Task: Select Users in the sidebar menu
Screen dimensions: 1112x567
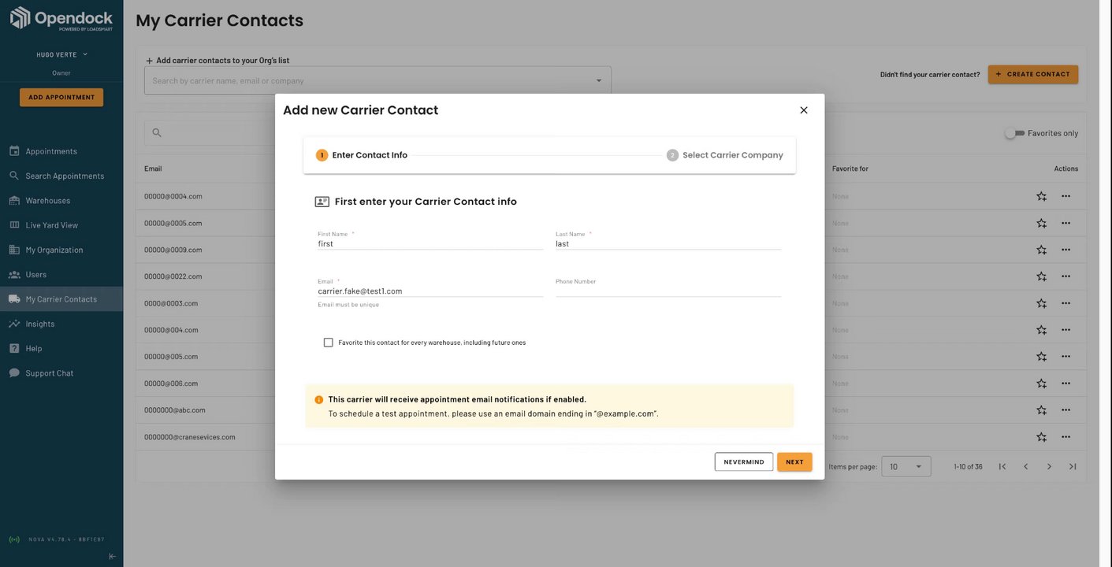Action: tap(36, 275)
